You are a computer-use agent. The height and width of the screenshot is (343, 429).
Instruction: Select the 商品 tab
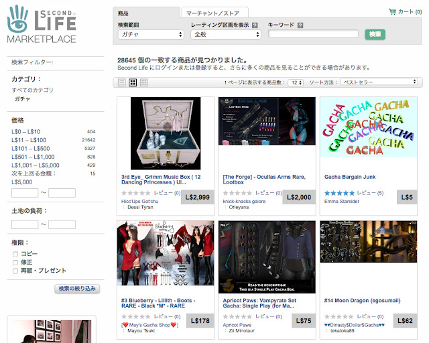click(x=146, y=13)
